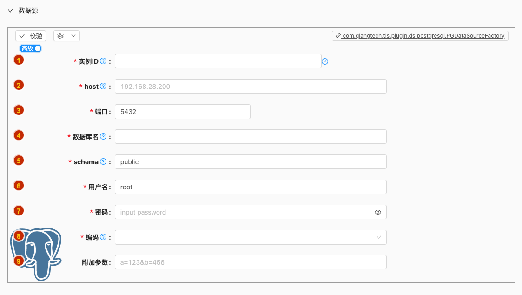522x295 pixels.
Task: Click help icon beside host label
Action: [x=103, y=87]
